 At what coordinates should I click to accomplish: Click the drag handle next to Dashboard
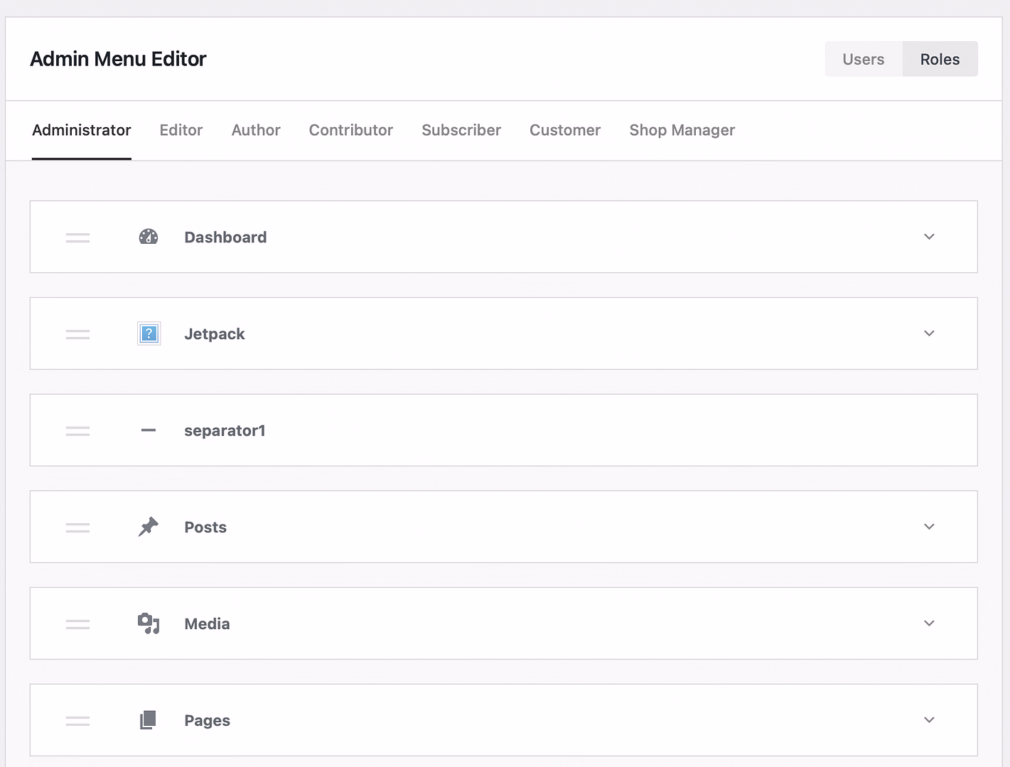(x=77, y=237)
